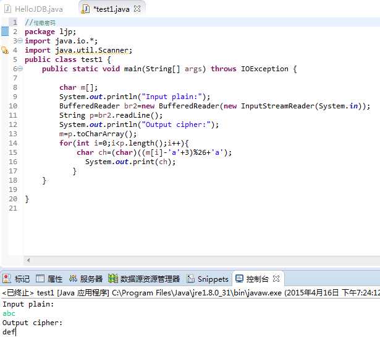Close the test1.java editor tab
380x353 pixels.
coord(137,9)
